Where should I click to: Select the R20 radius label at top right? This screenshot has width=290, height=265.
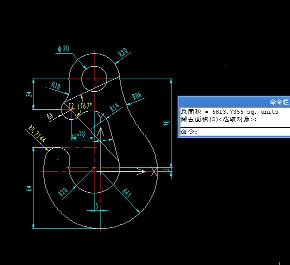point(123,52)
